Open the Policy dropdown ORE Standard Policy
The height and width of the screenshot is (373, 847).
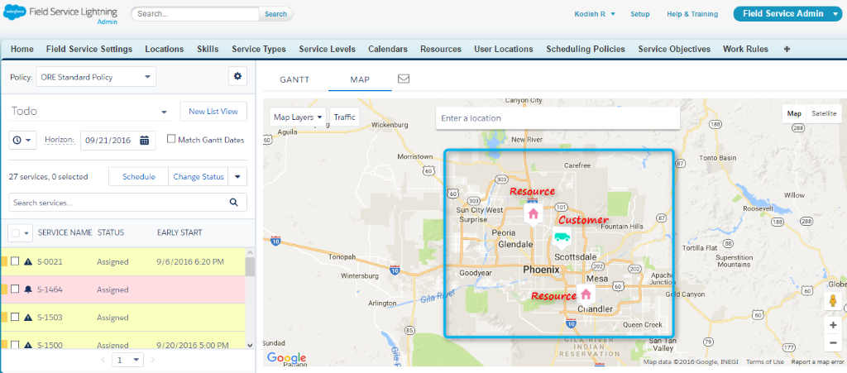click(96, 77)
